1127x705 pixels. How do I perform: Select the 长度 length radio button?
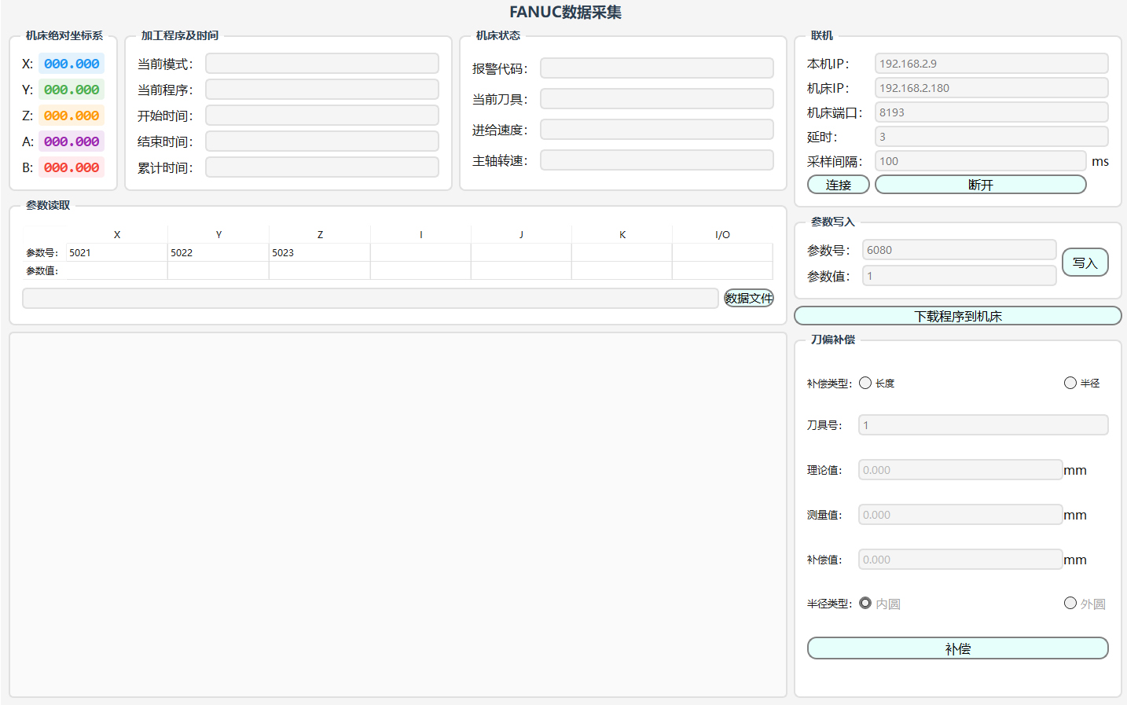pyautogui.click(x=865, y=383)
